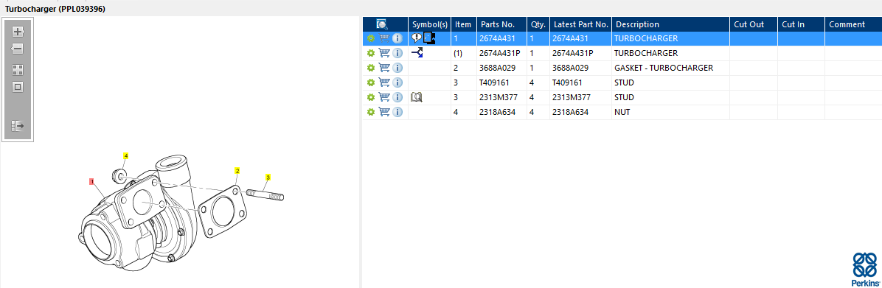Select callout 2 on the diagram

coord(237,170)
